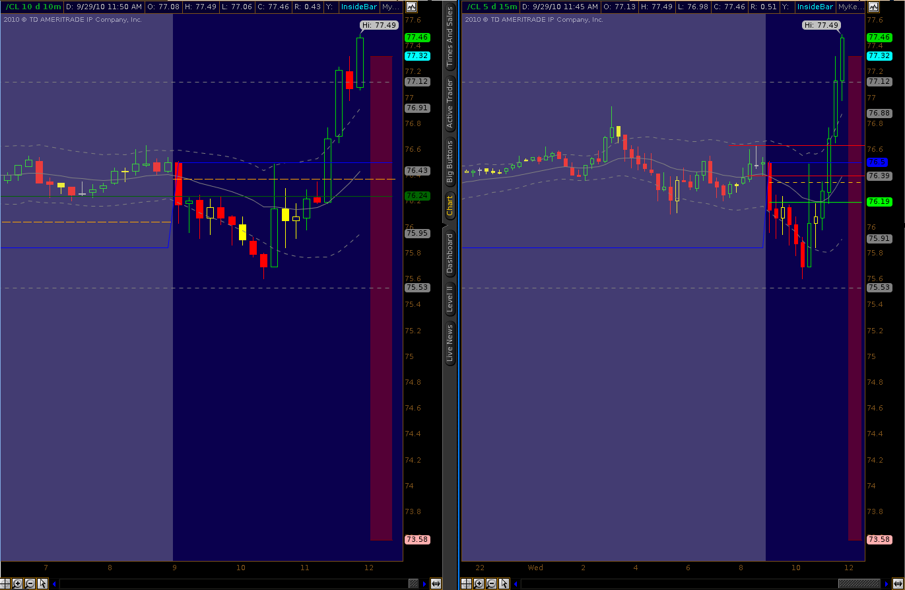This screenshot has height=590, width=905.
Task: Click date readout 9/29/10 11:50 AM
Action: tap(105, 7)
